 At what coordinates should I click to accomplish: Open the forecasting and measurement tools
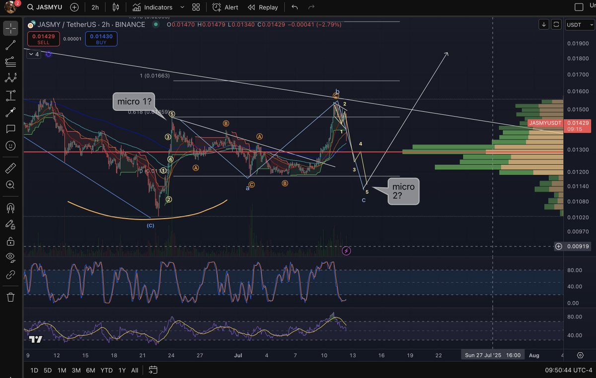coord(10,96)
